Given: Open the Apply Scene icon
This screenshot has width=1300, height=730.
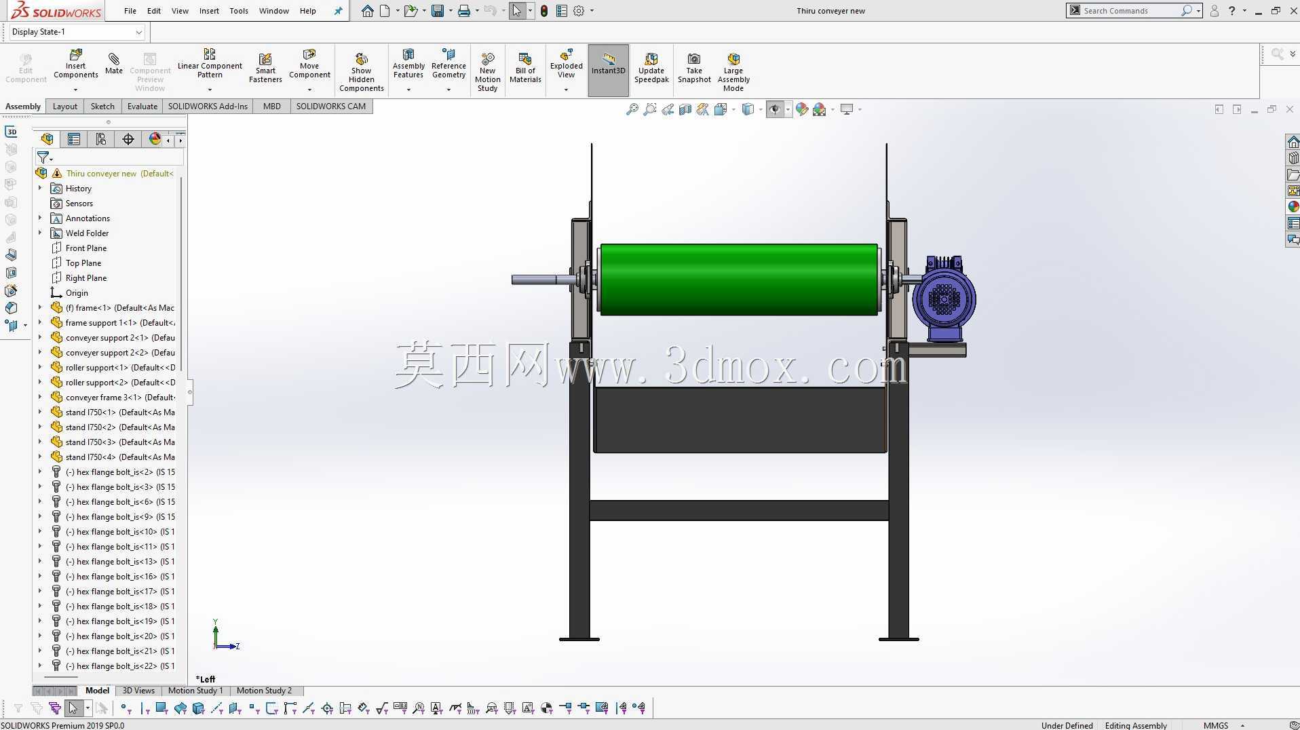Looking at the screenshot, I should [820, 109].
